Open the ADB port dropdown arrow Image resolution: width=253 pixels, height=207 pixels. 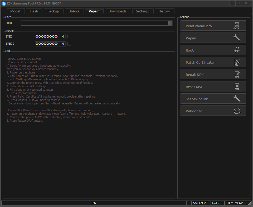pyautogui.click(x=170, y=23)
